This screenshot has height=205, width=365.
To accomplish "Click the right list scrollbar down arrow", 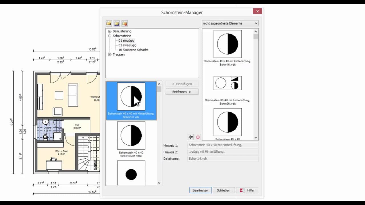I will coord(256,137).
